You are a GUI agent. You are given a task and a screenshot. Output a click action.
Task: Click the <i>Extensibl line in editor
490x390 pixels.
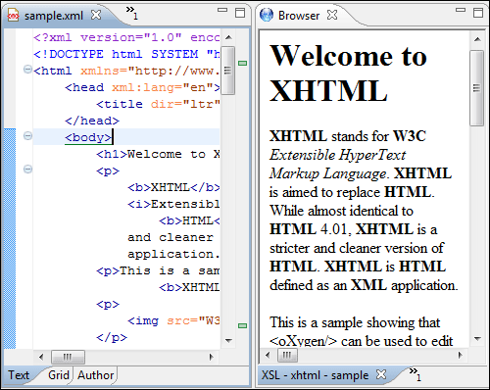pos(173,204)
